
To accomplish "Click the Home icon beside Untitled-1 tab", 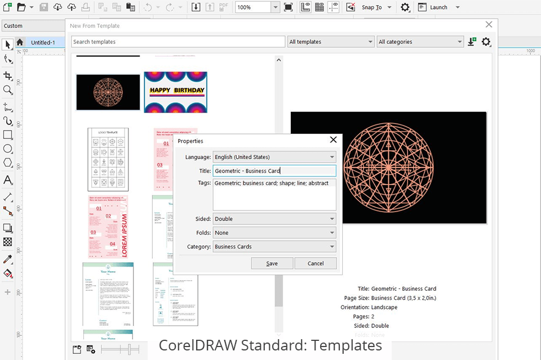I will click(x=20, y=42).
